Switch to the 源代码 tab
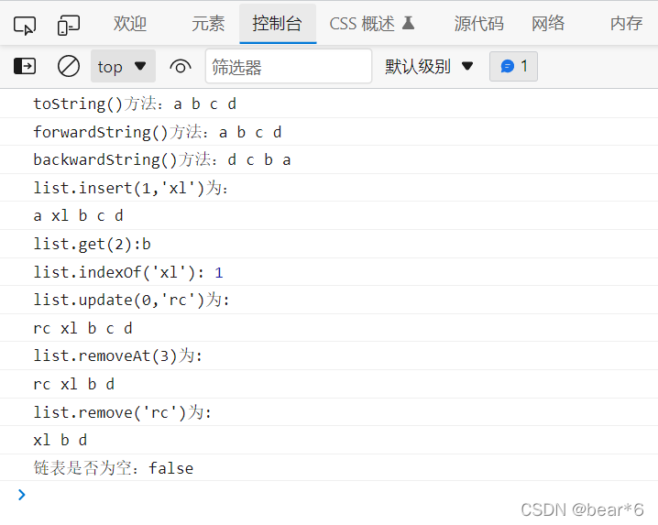This screenshot has width=658, height=525. (478, 24)
